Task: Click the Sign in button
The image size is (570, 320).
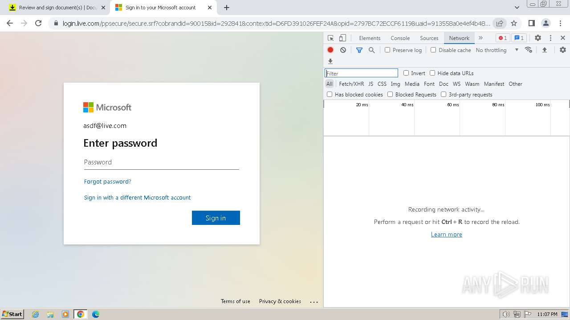Action: [x=216, y=218]
